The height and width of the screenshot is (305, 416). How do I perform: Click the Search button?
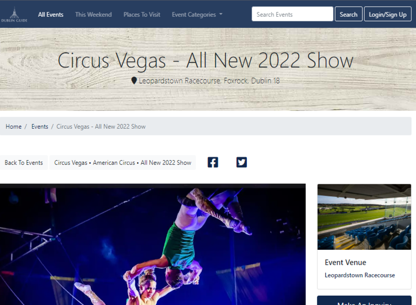pyautogui.click(x=349, y=14)
